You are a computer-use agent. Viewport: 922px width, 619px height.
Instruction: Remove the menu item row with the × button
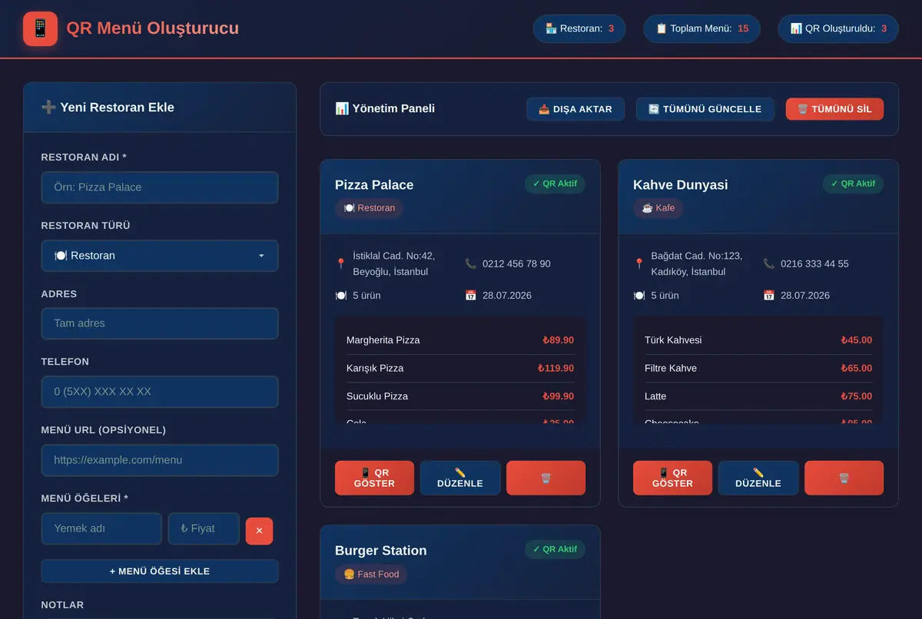(259, 531)
